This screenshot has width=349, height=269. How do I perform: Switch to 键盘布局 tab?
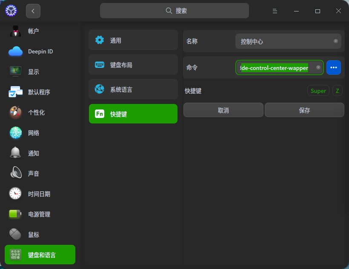tap(133, 64)
